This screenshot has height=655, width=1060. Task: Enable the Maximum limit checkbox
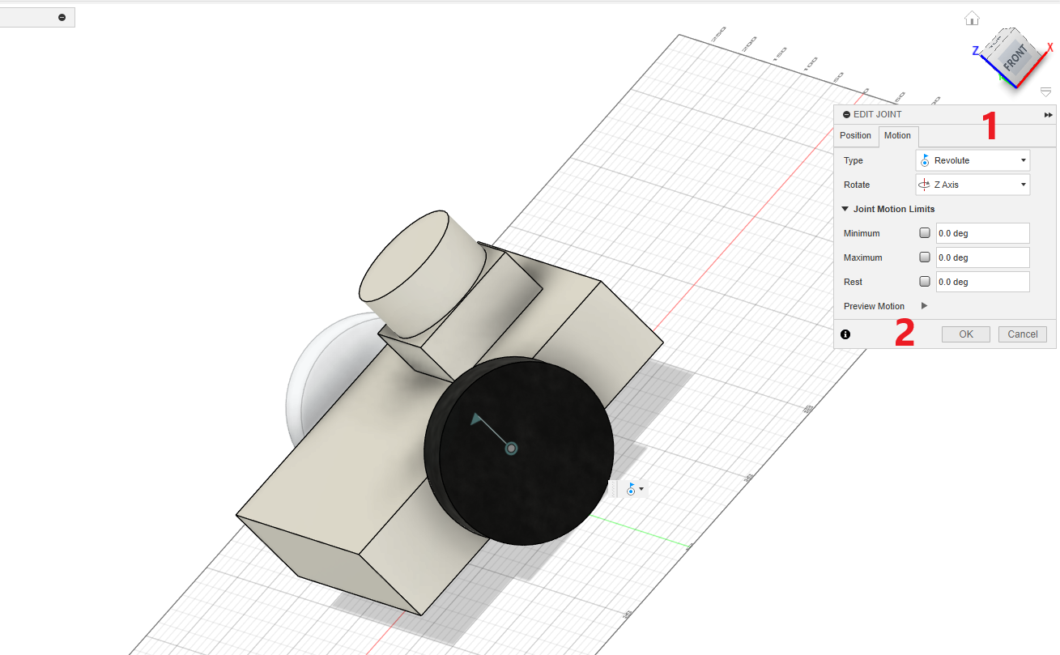pyautogui.click(x=925, y=257)
